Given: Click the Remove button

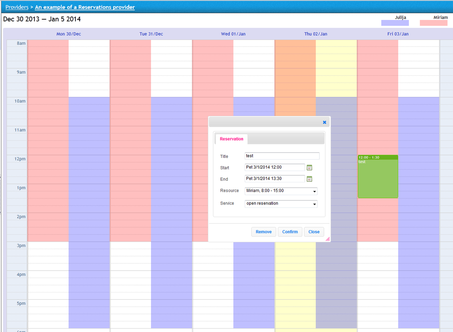Looking at the screenshot, I should coord(263,232).
